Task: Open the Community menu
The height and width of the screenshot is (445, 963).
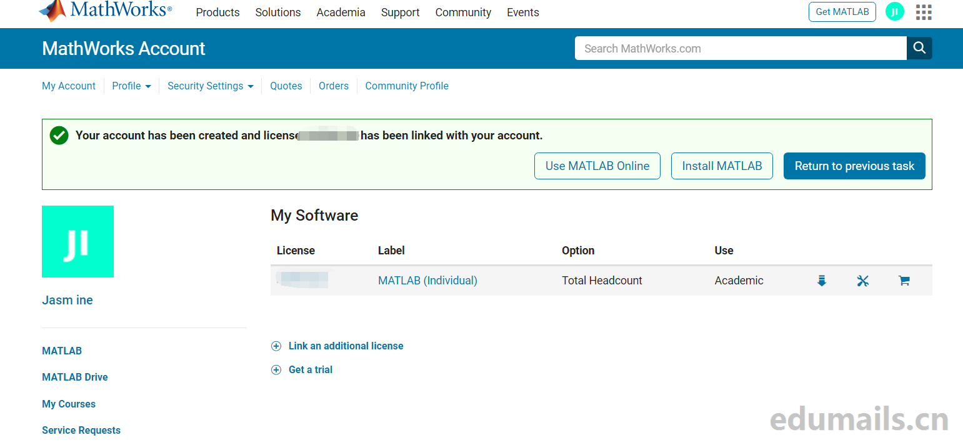Action: tap(463, 12)
